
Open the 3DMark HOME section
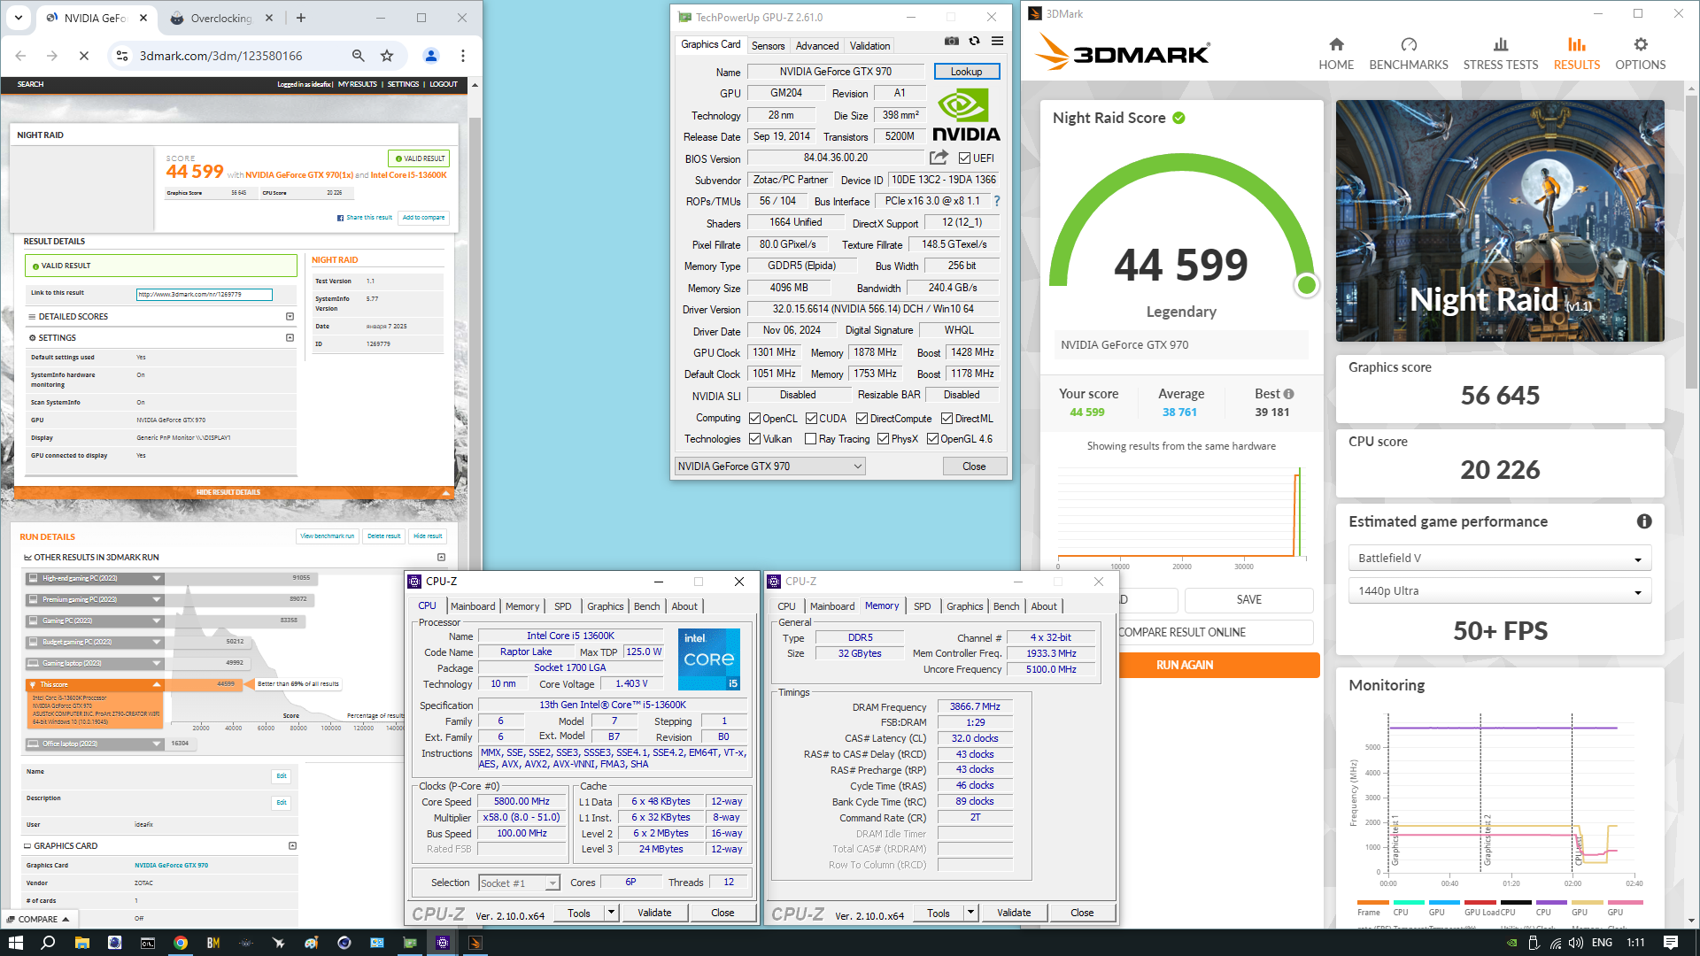click(1336, 54)
